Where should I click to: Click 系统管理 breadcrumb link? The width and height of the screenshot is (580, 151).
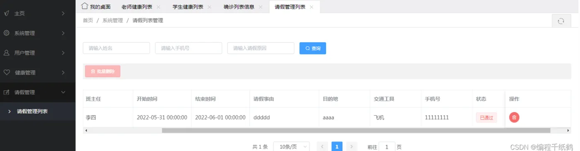tap(113, 20)
